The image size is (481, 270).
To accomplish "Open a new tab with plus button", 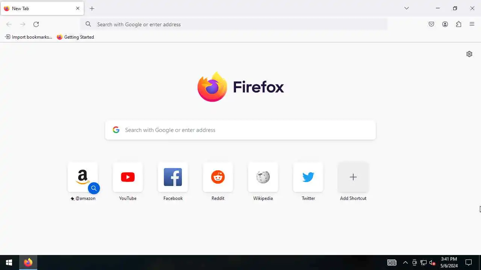I will tap(92, 8).
